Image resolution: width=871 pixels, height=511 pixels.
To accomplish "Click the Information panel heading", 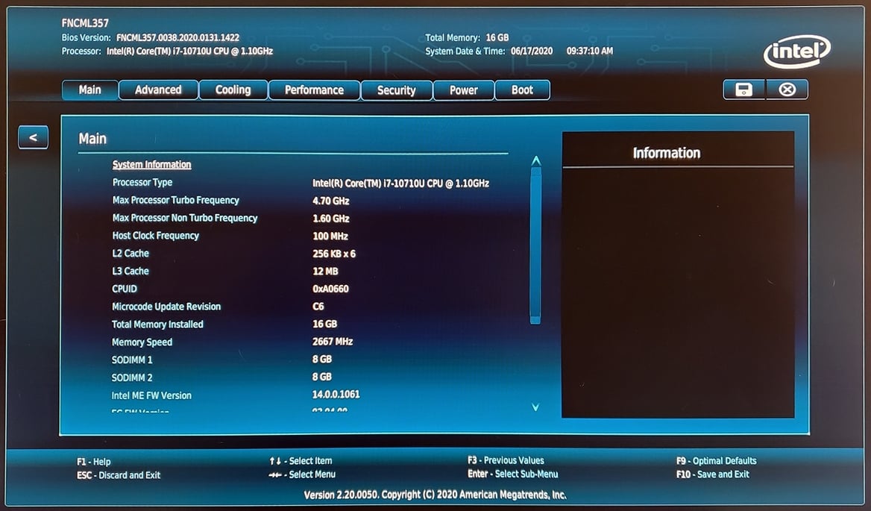I will click(667, 154).
